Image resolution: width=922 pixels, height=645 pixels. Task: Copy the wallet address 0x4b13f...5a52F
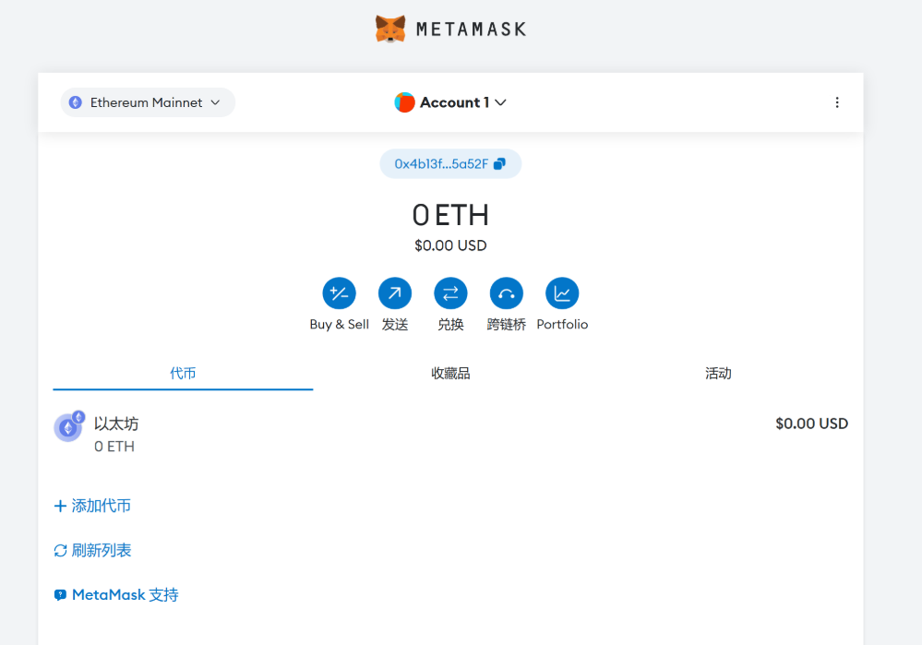(x=450, y=164)
